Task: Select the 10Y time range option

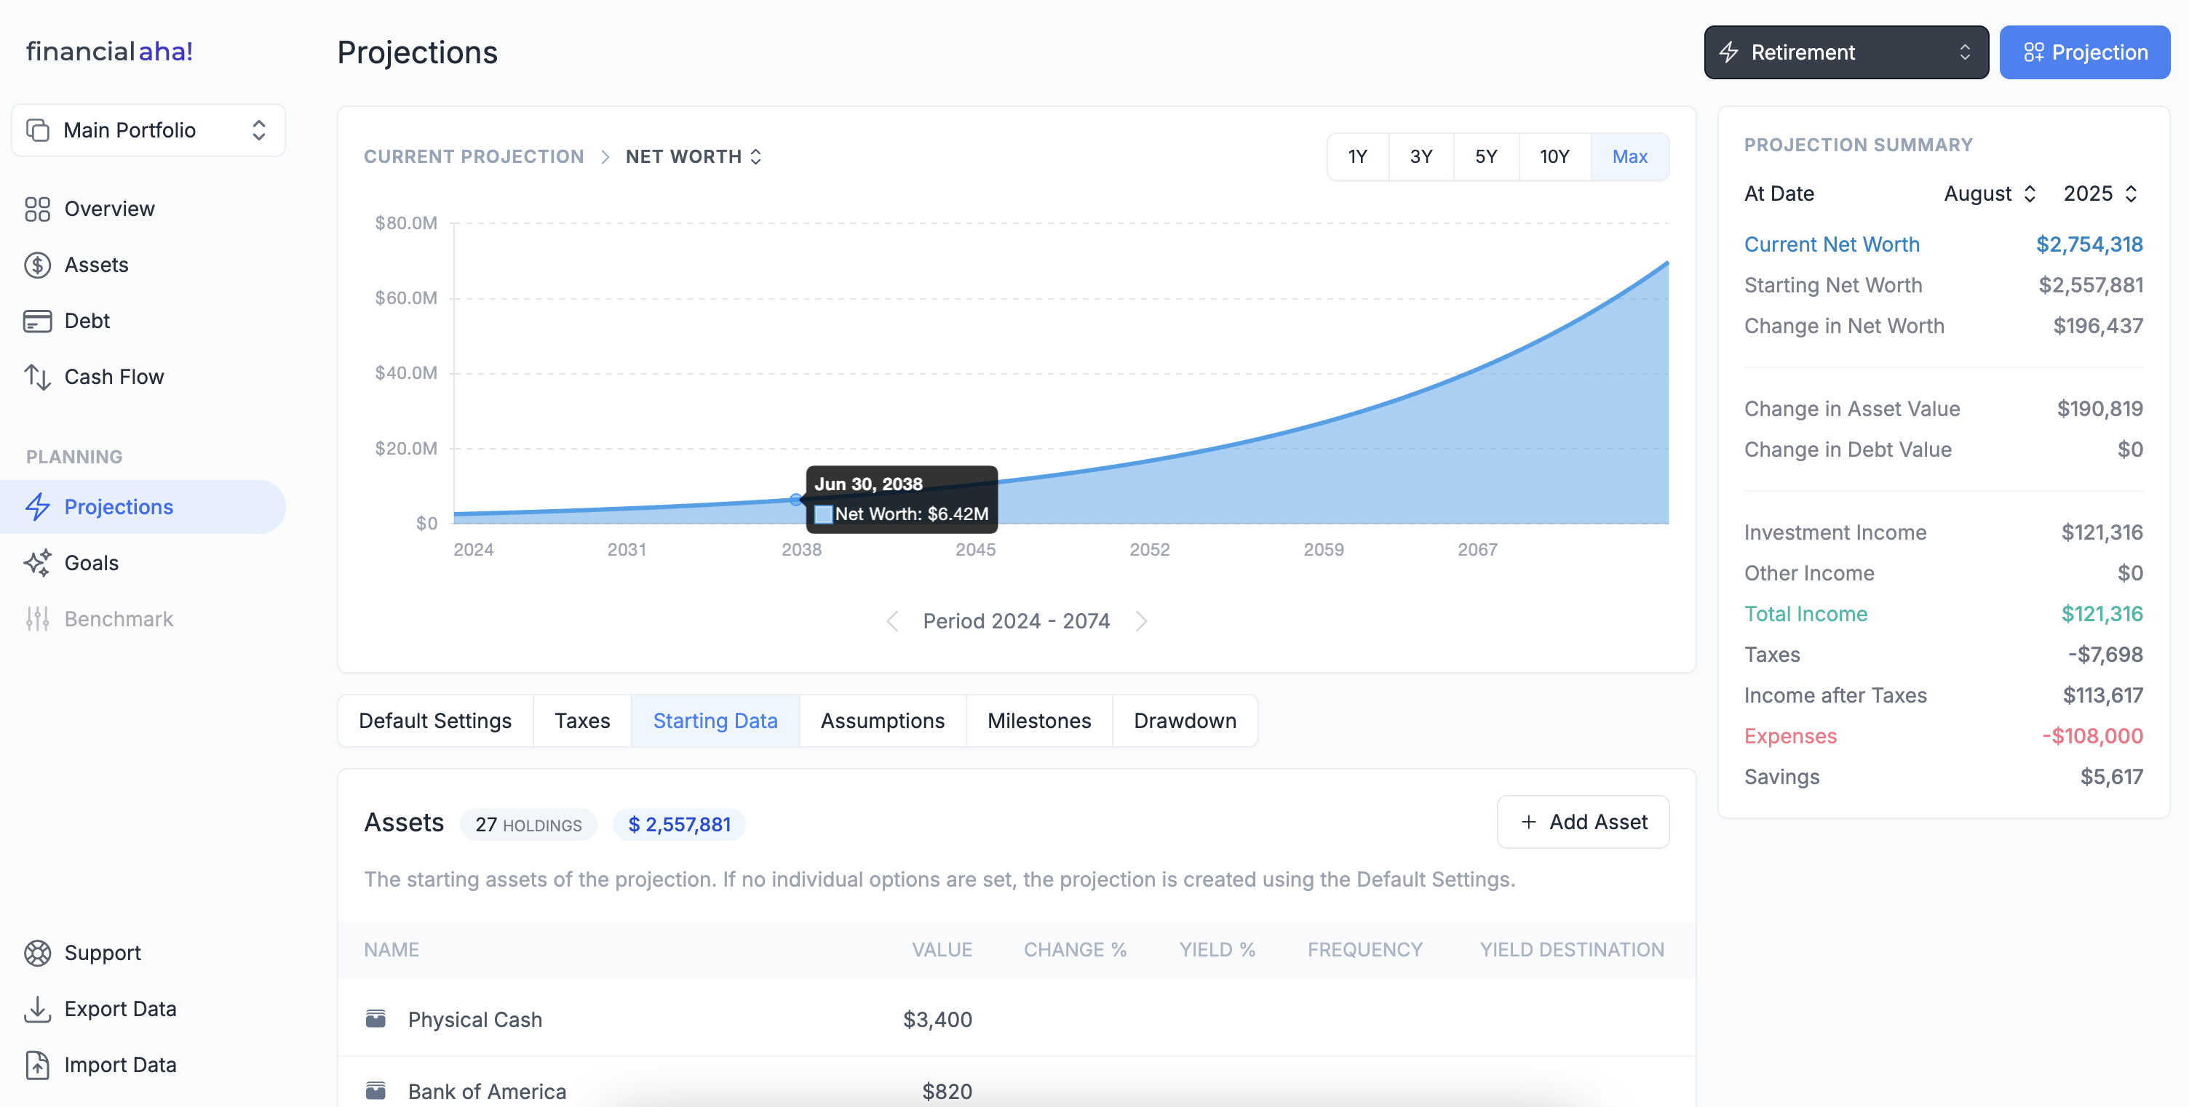Action: [1554, 156]
